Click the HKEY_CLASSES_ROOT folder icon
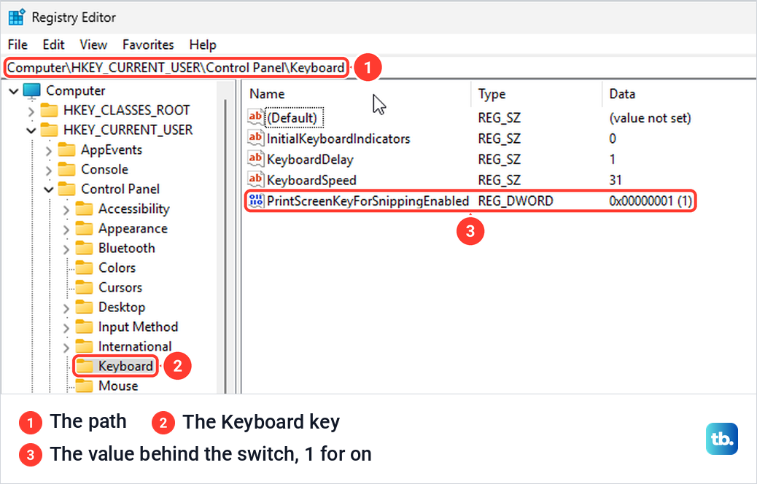The image size is (757, 484). [49, 111]
